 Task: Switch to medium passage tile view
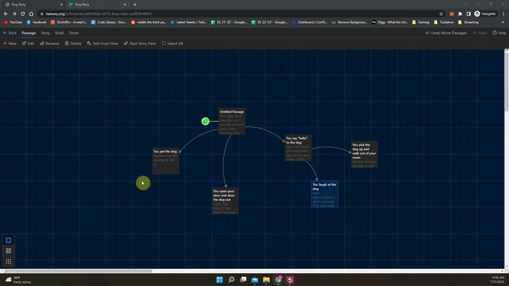coord(8,251)
